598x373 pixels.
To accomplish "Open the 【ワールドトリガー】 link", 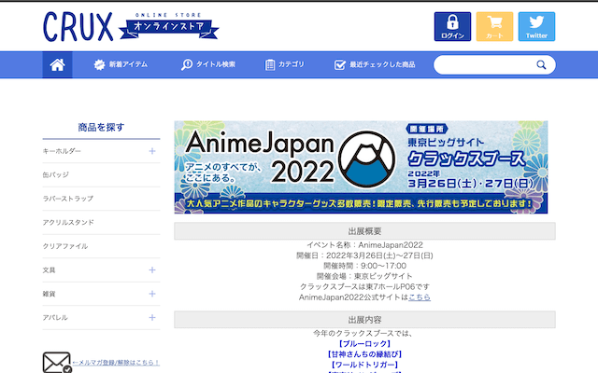I will 364,365.
